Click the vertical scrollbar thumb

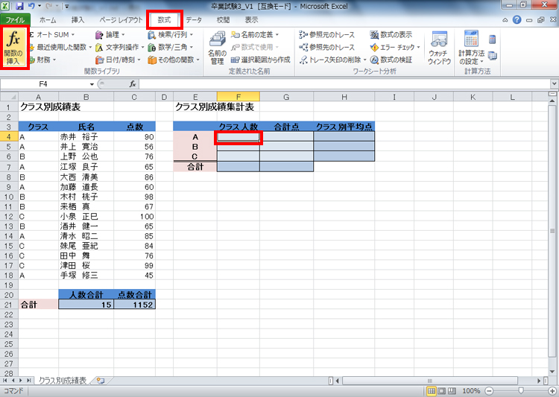[552, 231]
